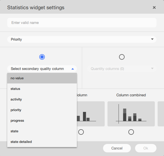Image resolution: width=164 pixels, height=156 pixels.
Task: Click the Ok button
Action: [x=146, y=148]
